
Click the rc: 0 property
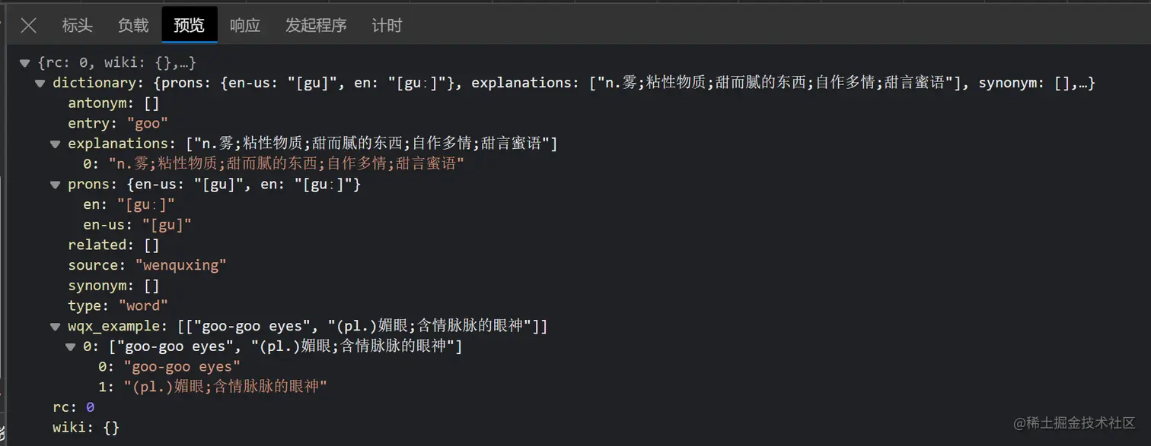72,406
